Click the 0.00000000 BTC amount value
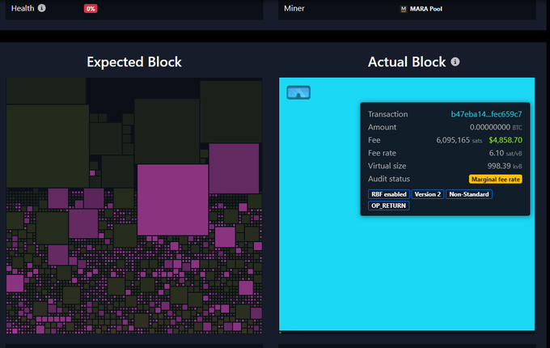Viewport: 550px width, 348px height. 496,127
